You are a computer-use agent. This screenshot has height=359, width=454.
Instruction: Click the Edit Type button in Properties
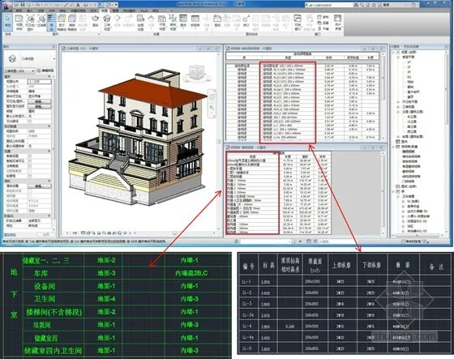[x=45, y=71]
